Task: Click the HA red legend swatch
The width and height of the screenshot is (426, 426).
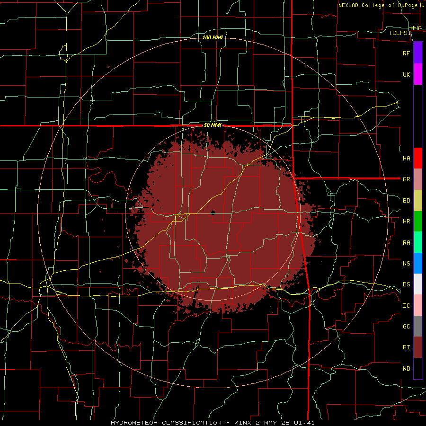Action: [x=418, y=158]
